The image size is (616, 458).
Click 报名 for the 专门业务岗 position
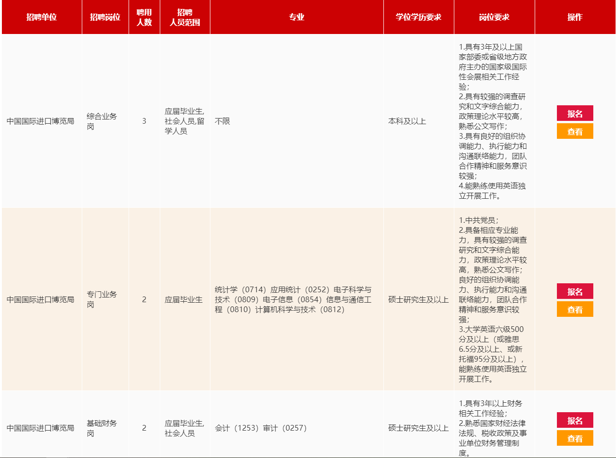click(x=575, y=291)
